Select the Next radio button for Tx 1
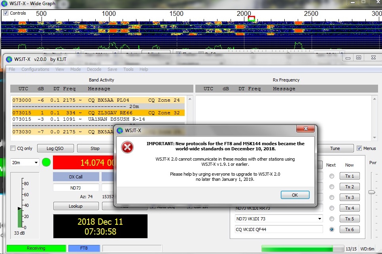This screenshot has width=382, height=254. point(331,176)
